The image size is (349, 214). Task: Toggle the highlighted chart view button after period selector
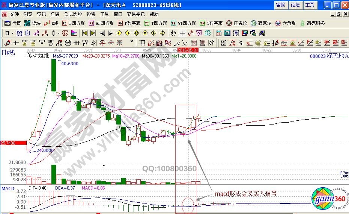[x=19, y=33]
